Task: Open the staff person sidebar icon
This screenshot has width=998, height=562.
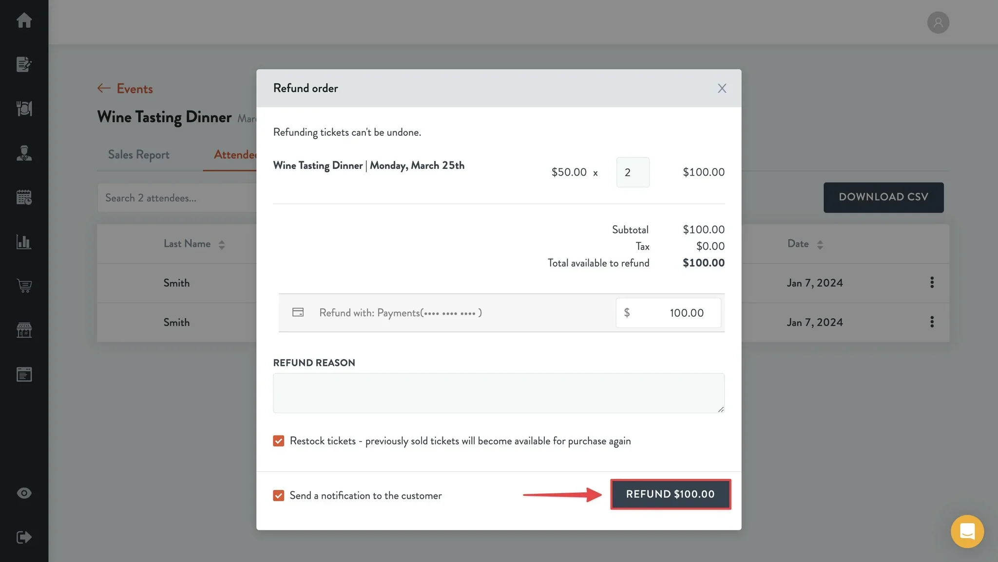Action: (24, 153)
